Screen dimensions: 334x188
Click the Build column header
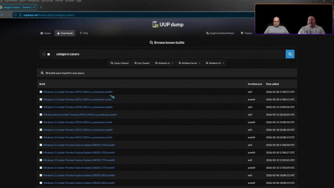[x=42, y=84]
